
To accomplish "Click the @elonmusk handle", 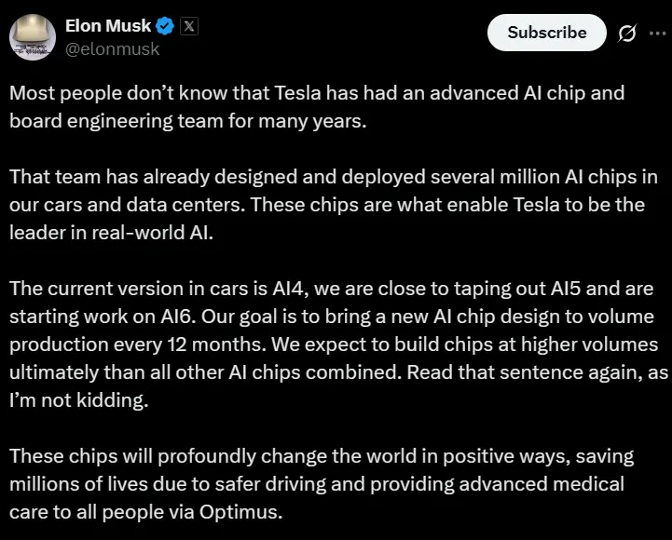I will 111,49.
